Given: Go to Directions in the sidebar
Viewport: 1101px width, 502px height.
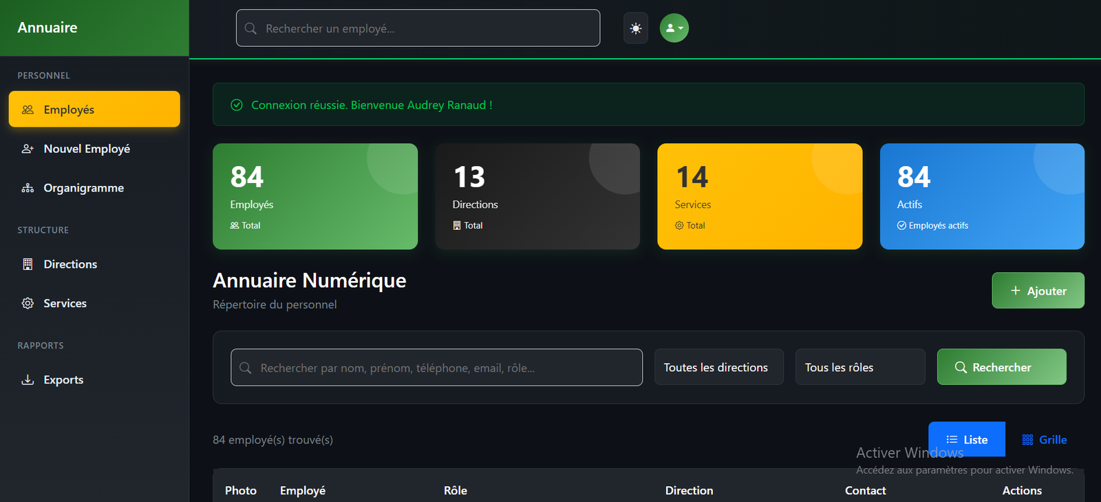Looking at the screenshot, I should pyautogui.click(x=94, y=264).
